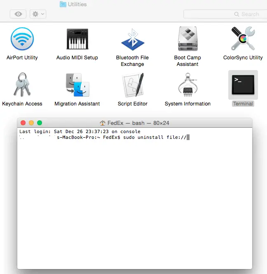Click the highlighted 'Terminal' label
Image resolution: width=267 pixels, height=274 pixels.
243,103
